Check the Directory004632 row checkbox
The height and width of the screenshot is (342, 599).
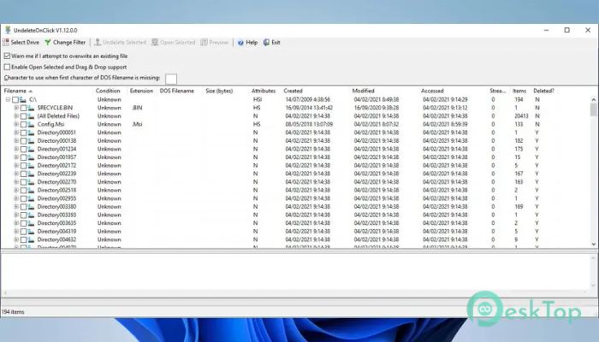[x=23, y=239]
